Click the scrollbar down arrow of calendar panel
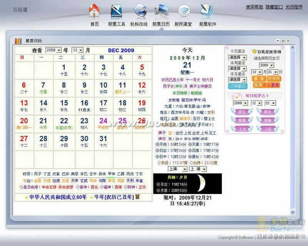 (293, 212)
